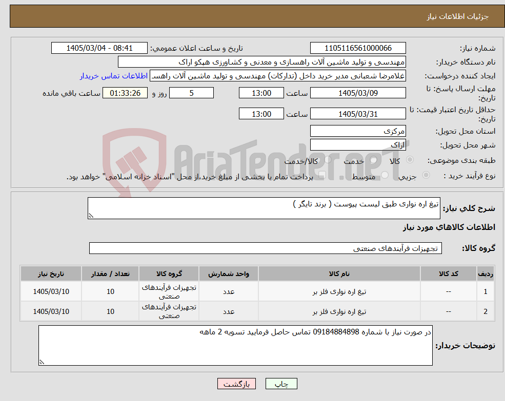
Task: Select the جزیی purchase type radio
Action: click(x=426, y=175)
